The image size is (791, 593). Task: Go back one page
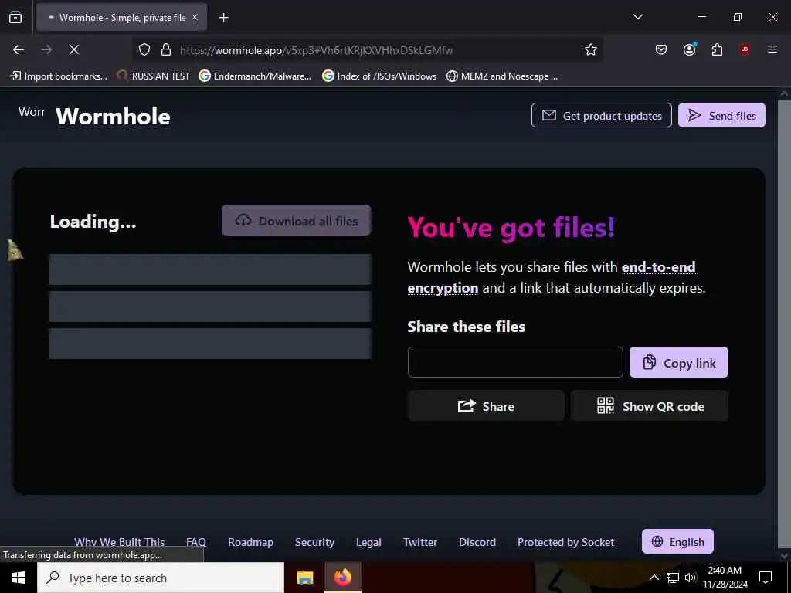tap(19, 49)
